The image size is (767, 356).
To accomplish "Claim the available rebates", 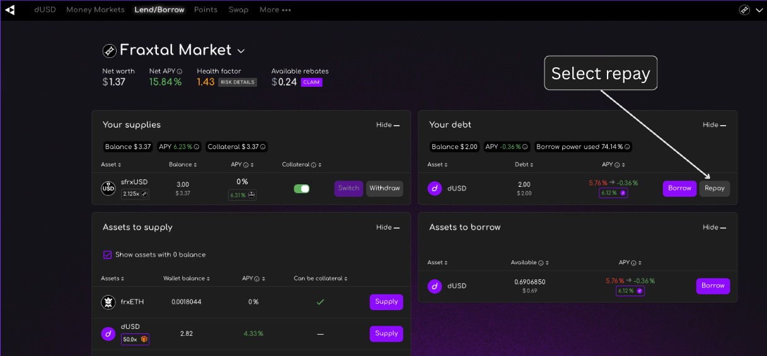I will tap(311, 82).
